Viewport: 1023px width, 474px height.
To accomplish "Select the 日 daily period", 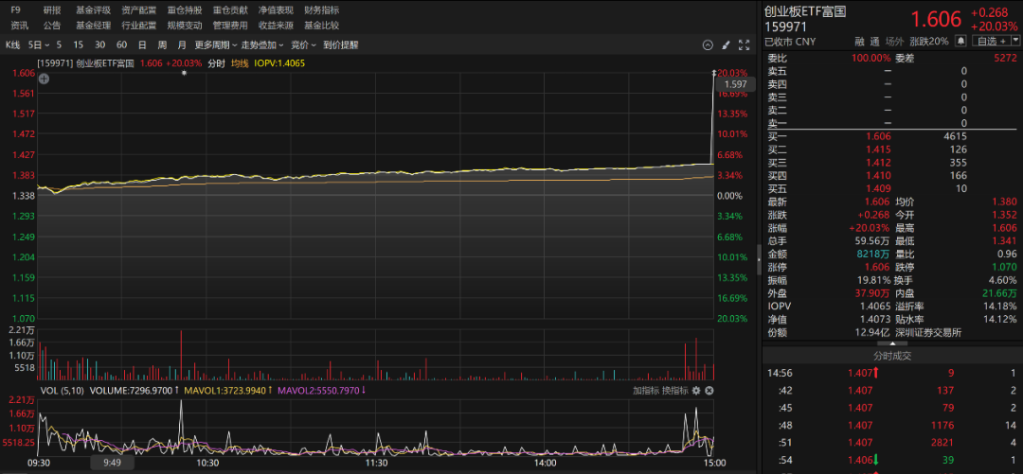I will tap(141, 45).
